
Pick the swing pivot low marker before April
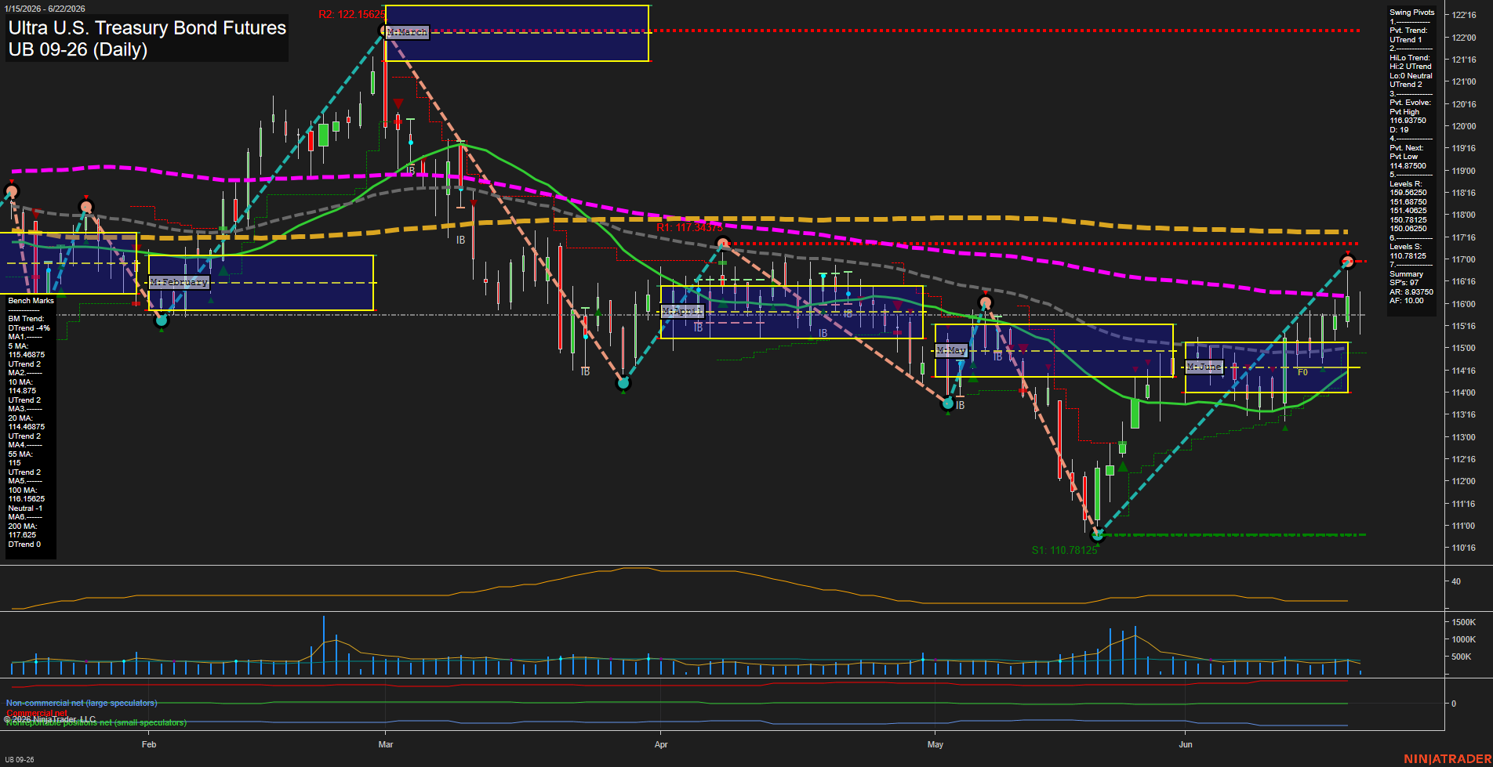(623, 383)
